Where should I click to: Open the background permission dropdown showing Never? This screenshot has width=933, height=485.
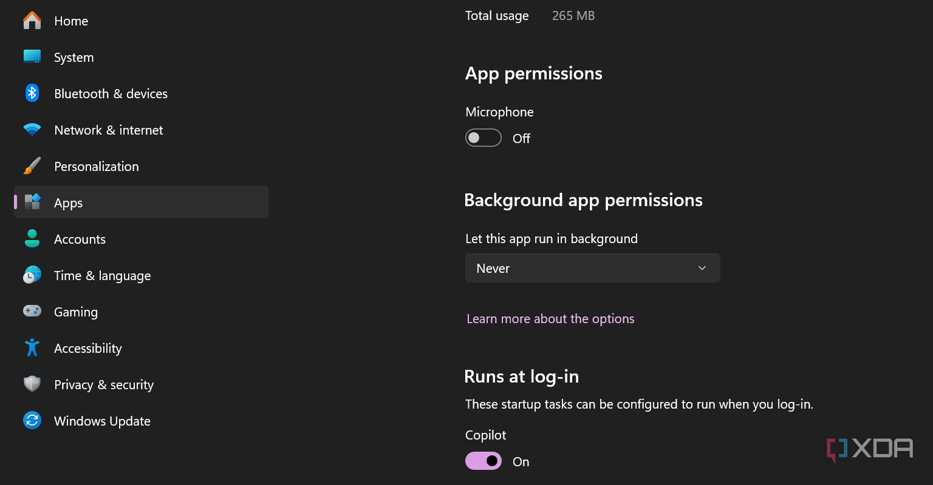[x=593, y=268]
